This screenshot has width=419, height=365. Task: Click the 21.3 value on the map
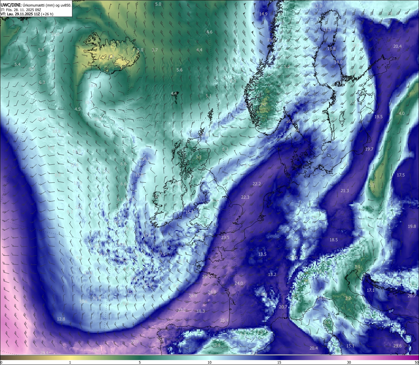[x=345, y=191]
